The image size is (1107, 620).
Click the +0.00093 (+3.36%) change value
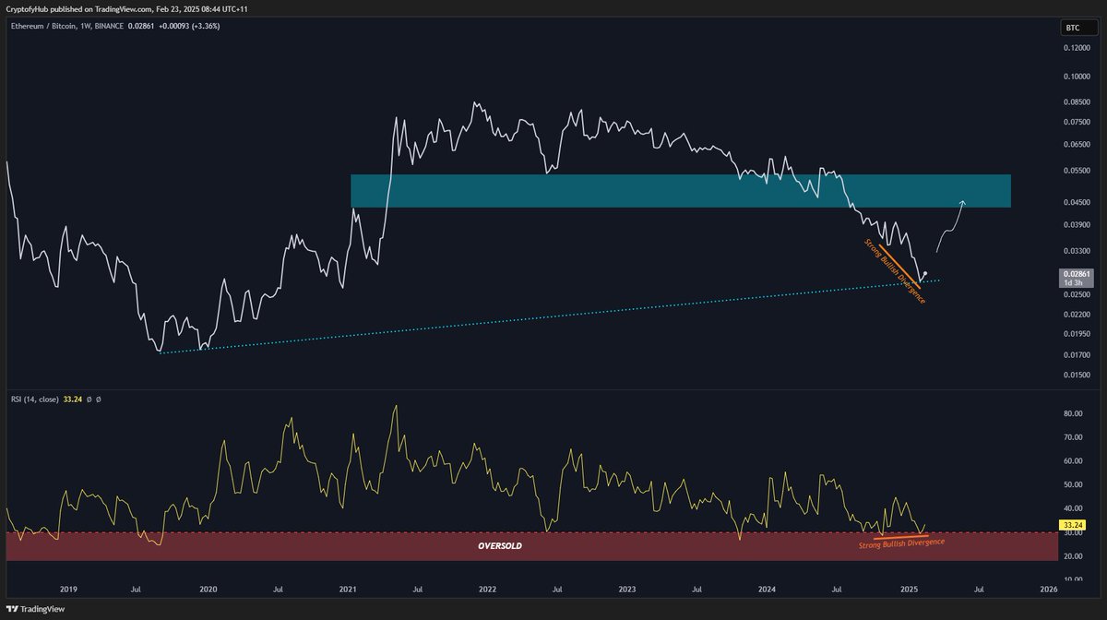190,26
